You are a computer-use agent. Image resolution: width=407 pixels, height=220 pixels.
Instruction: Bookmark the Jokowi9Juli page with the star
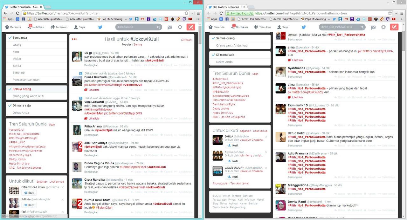186,13
